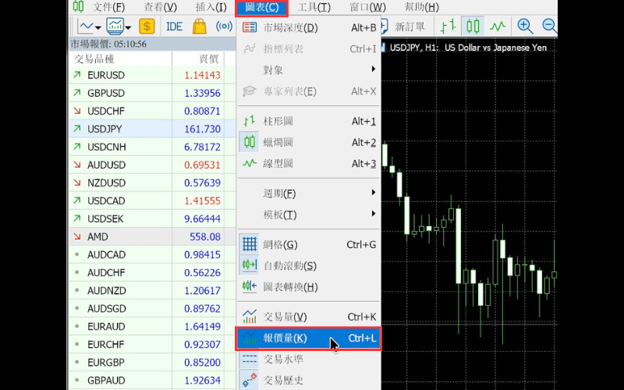624x390 pixels.
Task: Select the AUDCHF symbol row
Action: click(152, 272)
